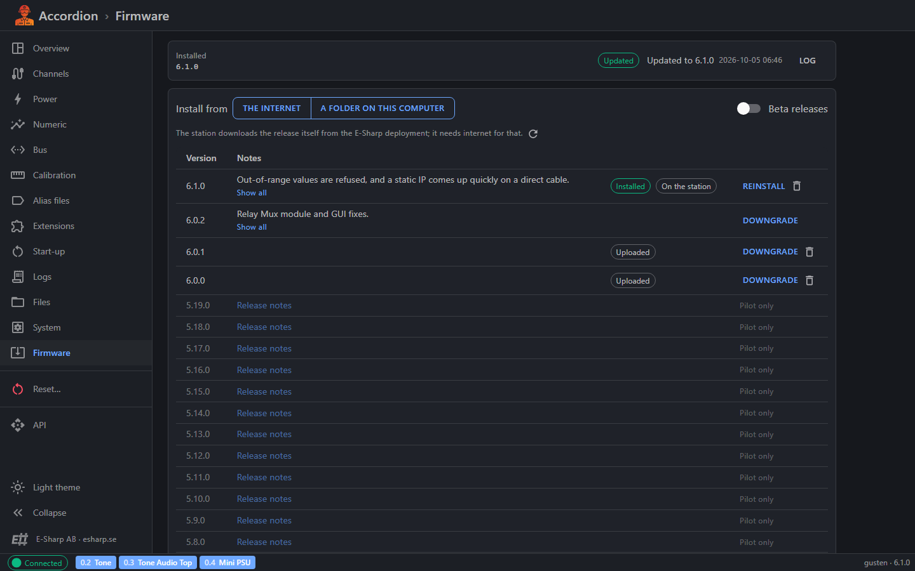The image size is (915, 571).
Task: Collapse the sidebar
Action: [x=39, y=513]
